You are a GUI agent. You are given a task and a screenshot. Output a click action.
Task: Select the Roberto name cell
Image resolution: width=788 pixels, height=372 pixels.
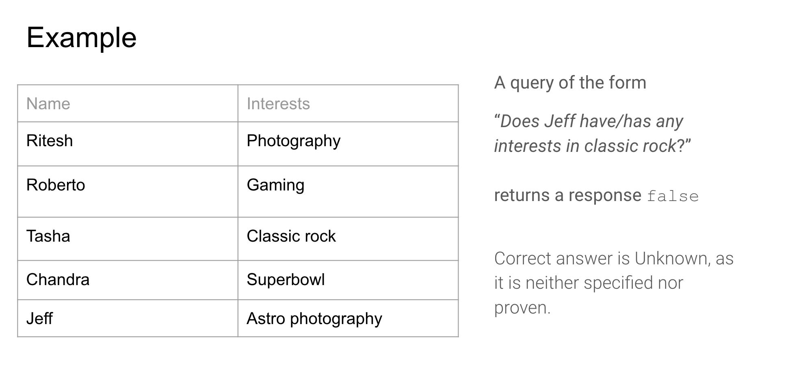click(128, 192)
